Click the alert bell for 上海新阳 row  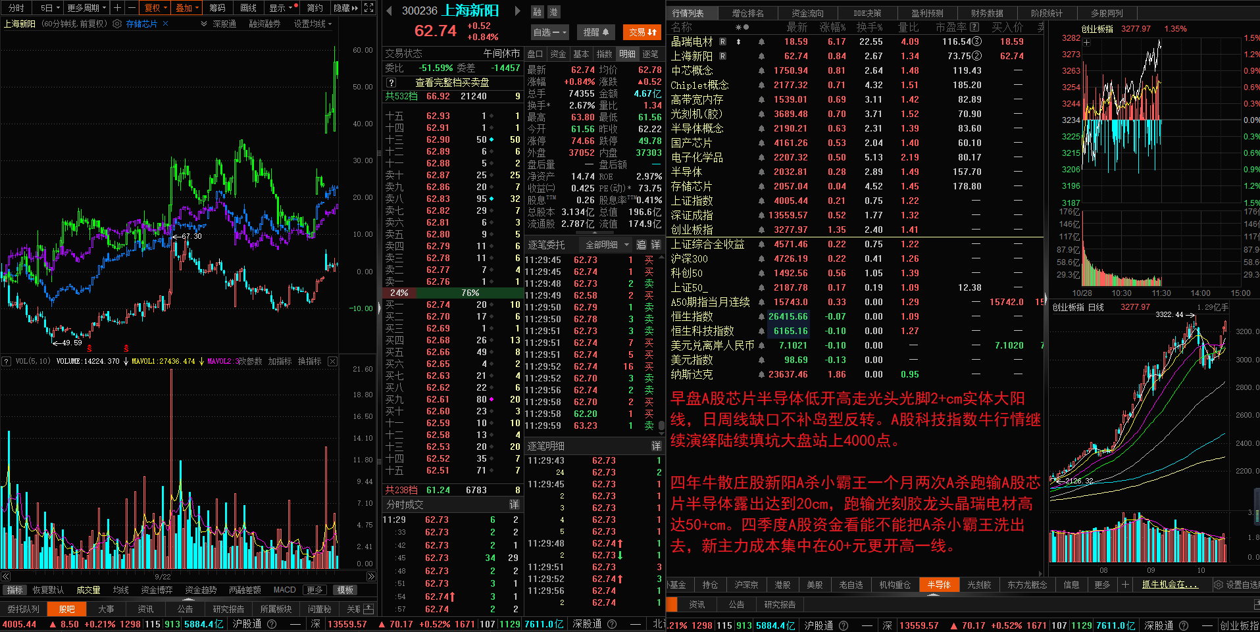click(x=761, y=56)
